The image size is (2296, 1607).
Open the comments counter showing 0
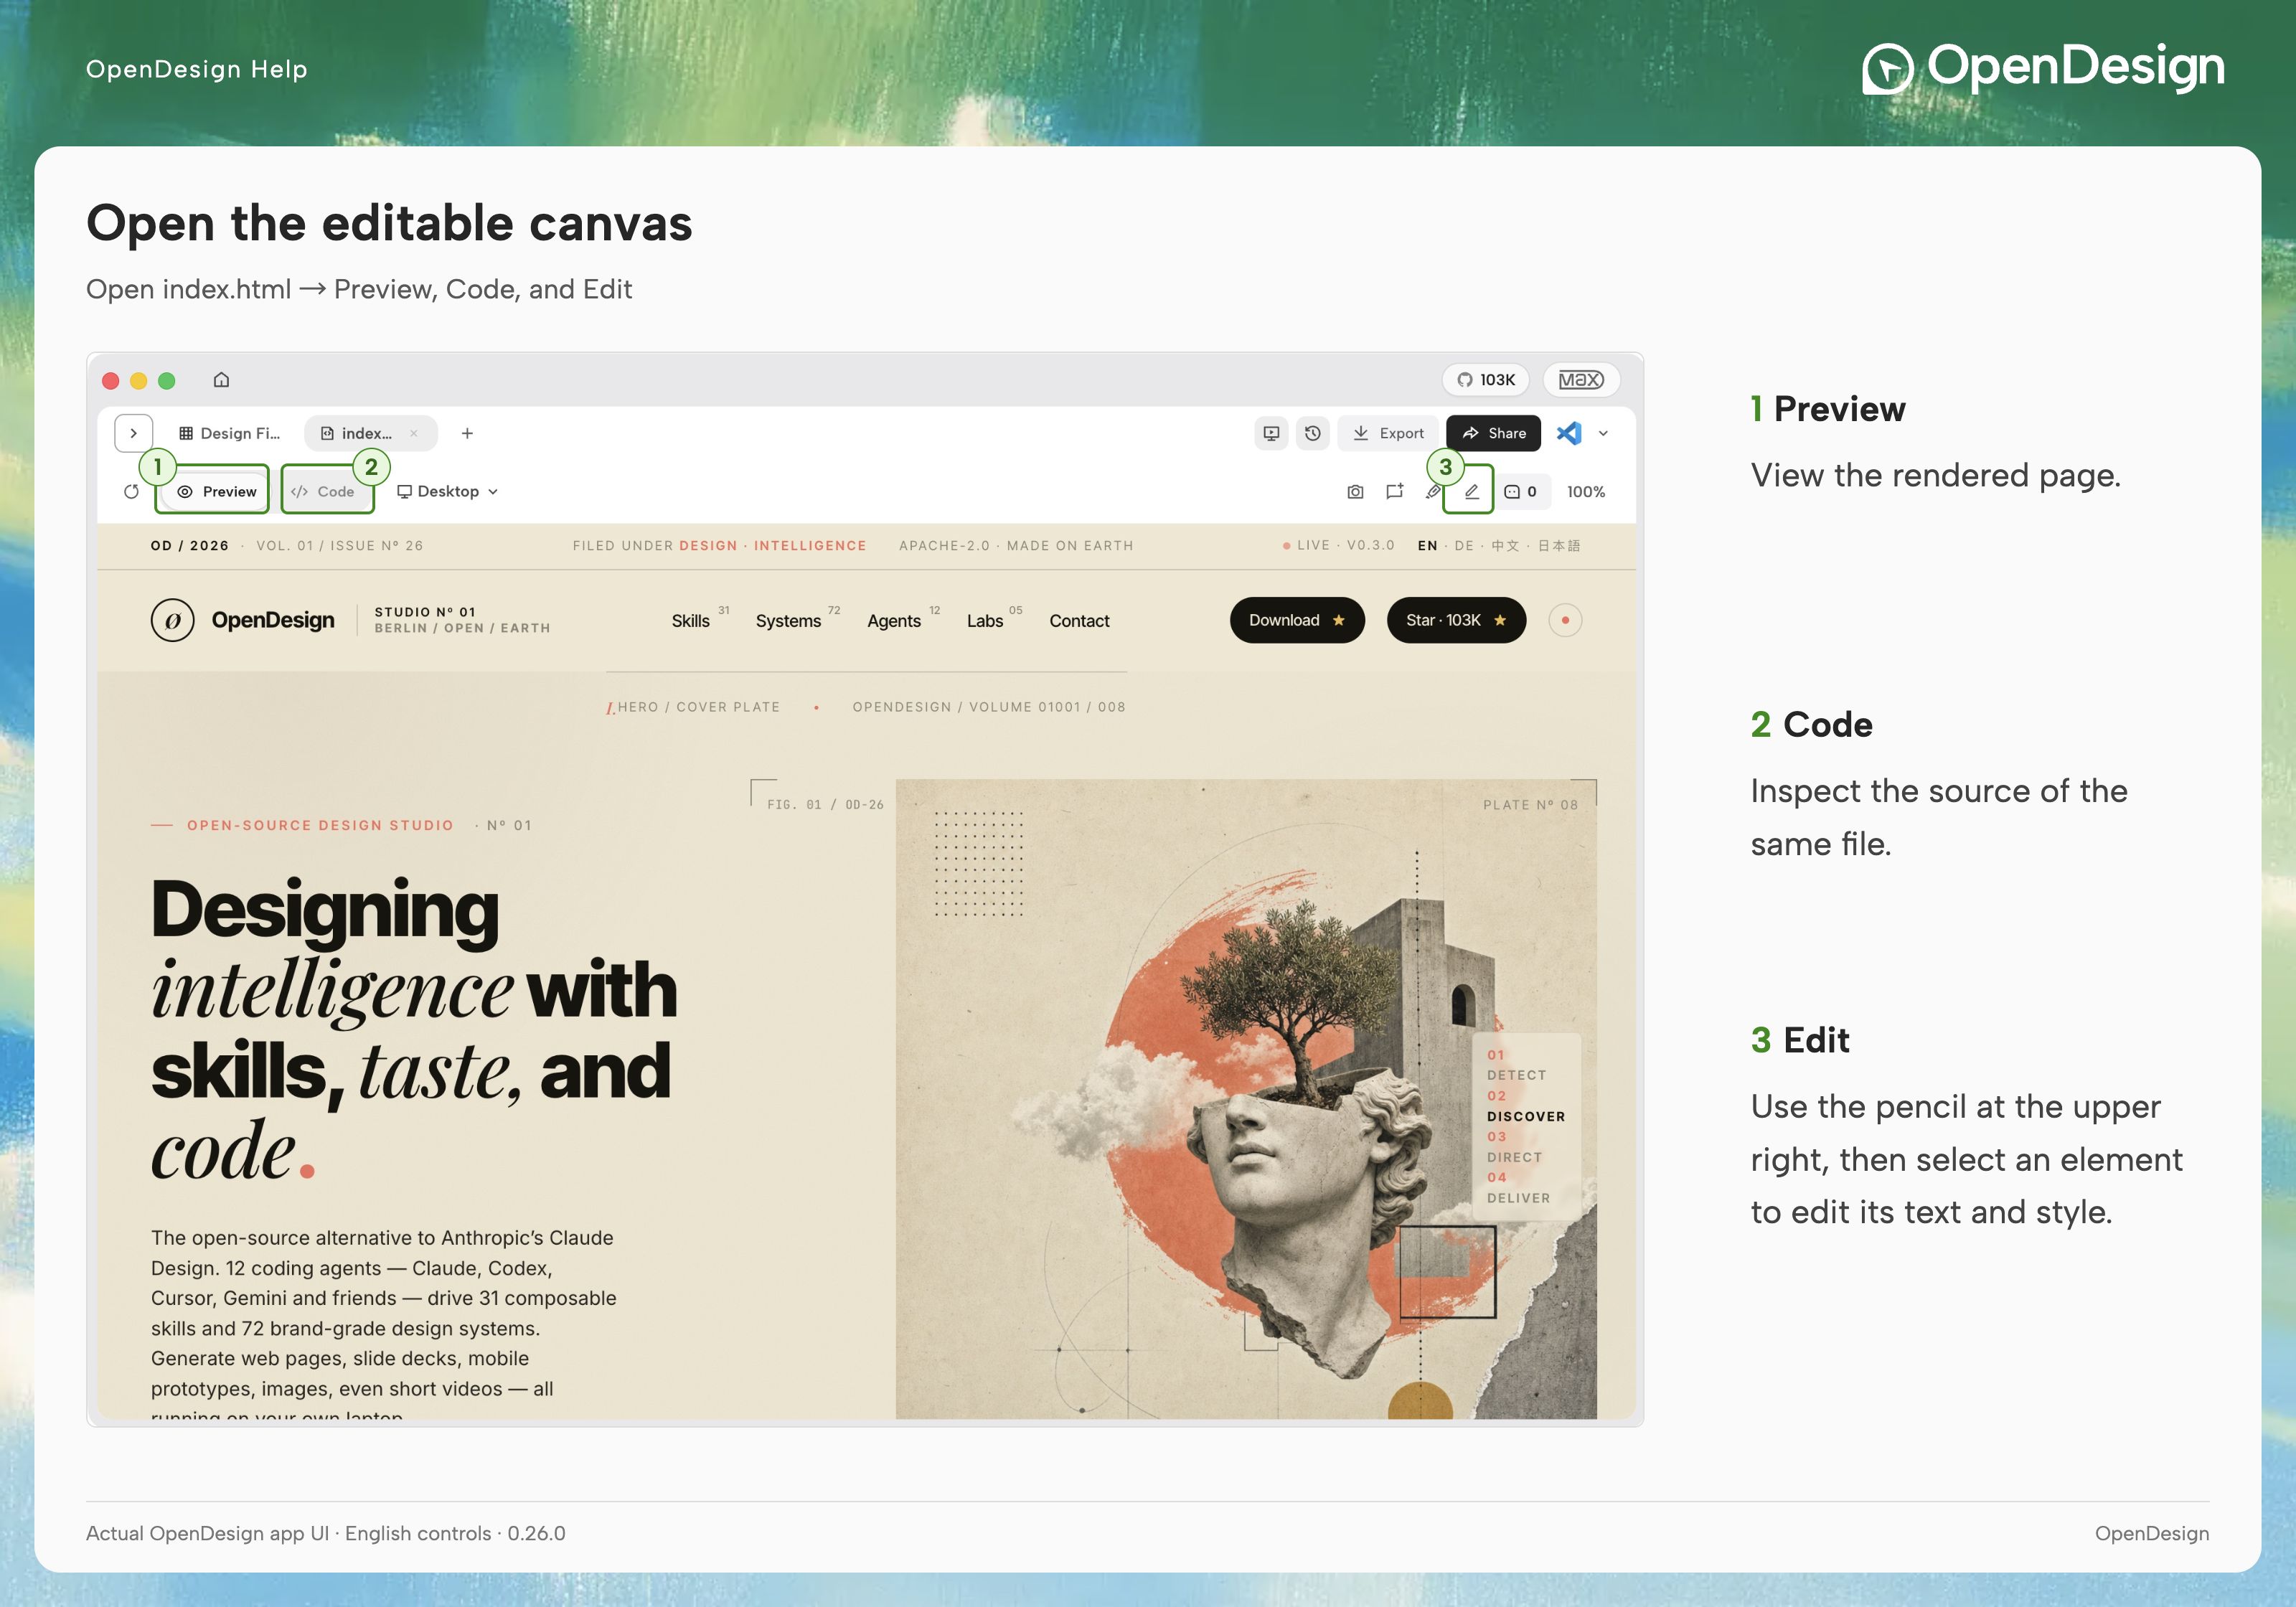point(1521,491)
